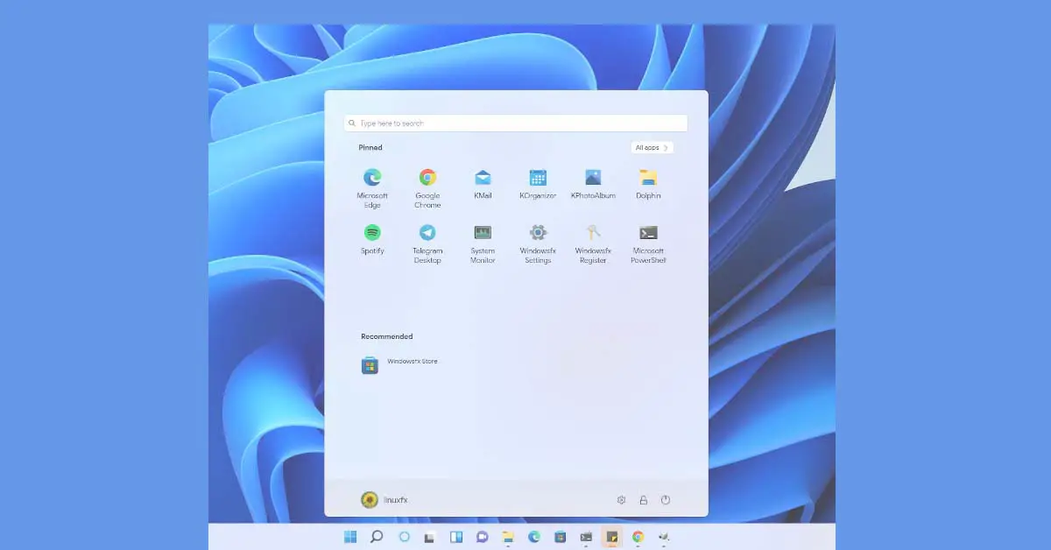Click the last icon on the taskbar
The image size is (1051, 550).
point(664,537)
